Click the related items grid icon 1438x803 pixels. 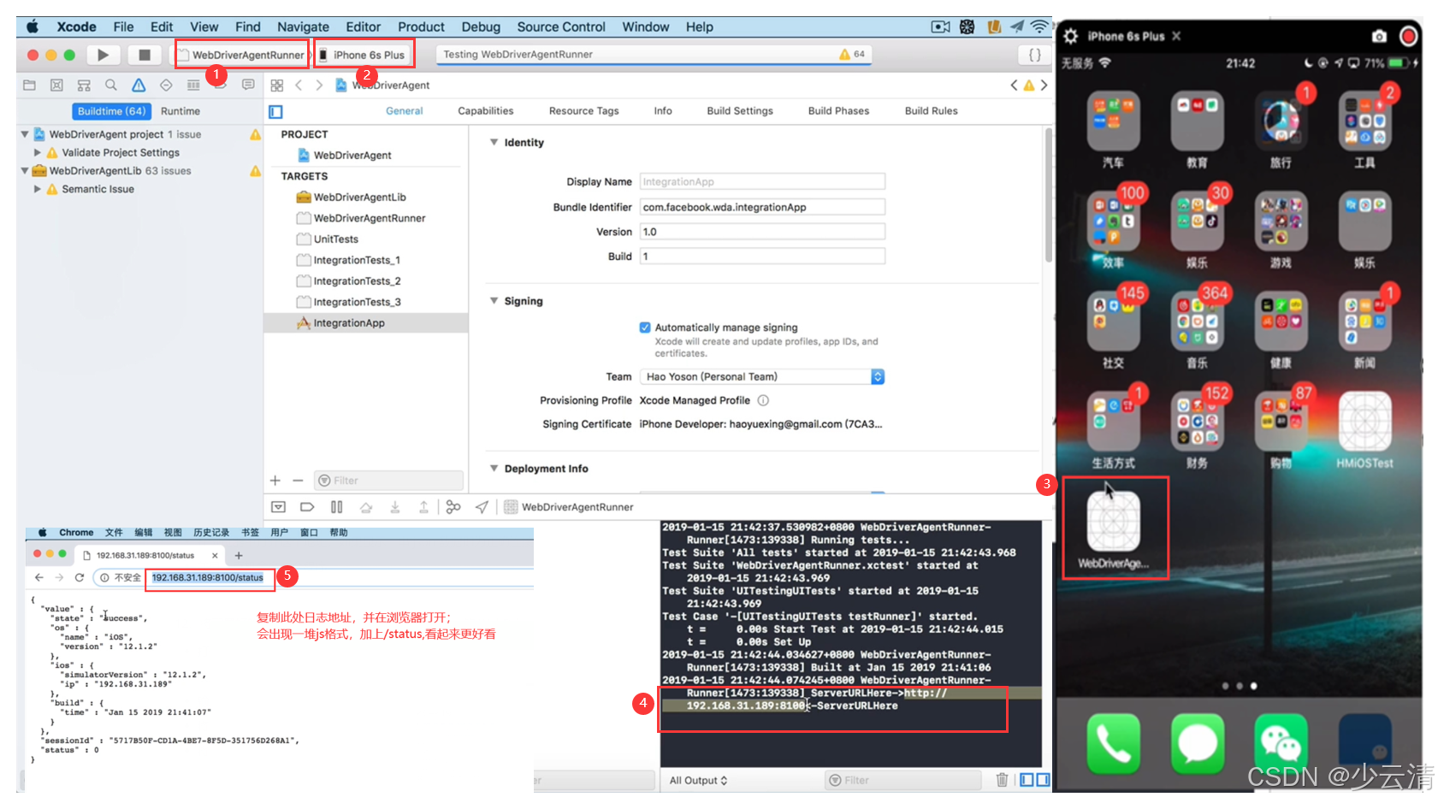[277, 86]
